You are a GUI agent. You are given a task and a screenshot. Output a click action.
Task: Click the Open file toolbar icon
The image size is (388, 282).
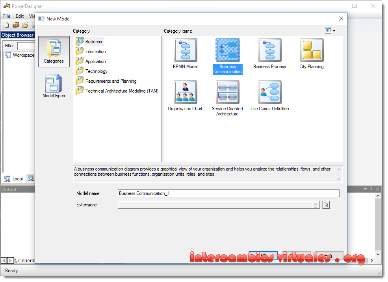(x=25, y=25)
